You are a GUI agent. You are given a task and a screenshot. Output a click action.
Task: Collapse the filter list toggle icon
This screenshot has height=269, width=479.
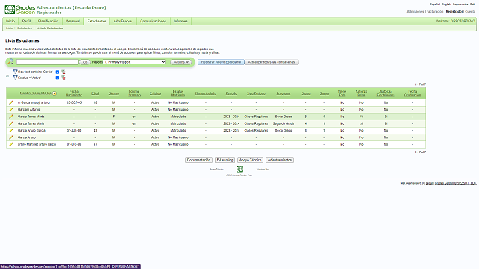pyautogui.click(x=7, y=76)
